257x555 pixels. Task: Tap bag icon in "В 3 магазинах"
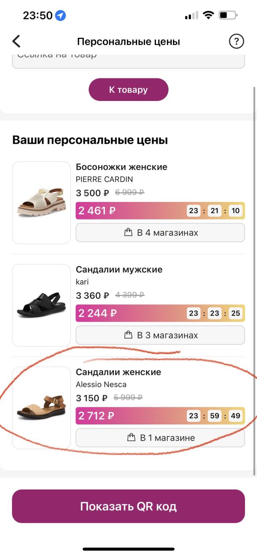pyautogui.click(x=128, y=335)
